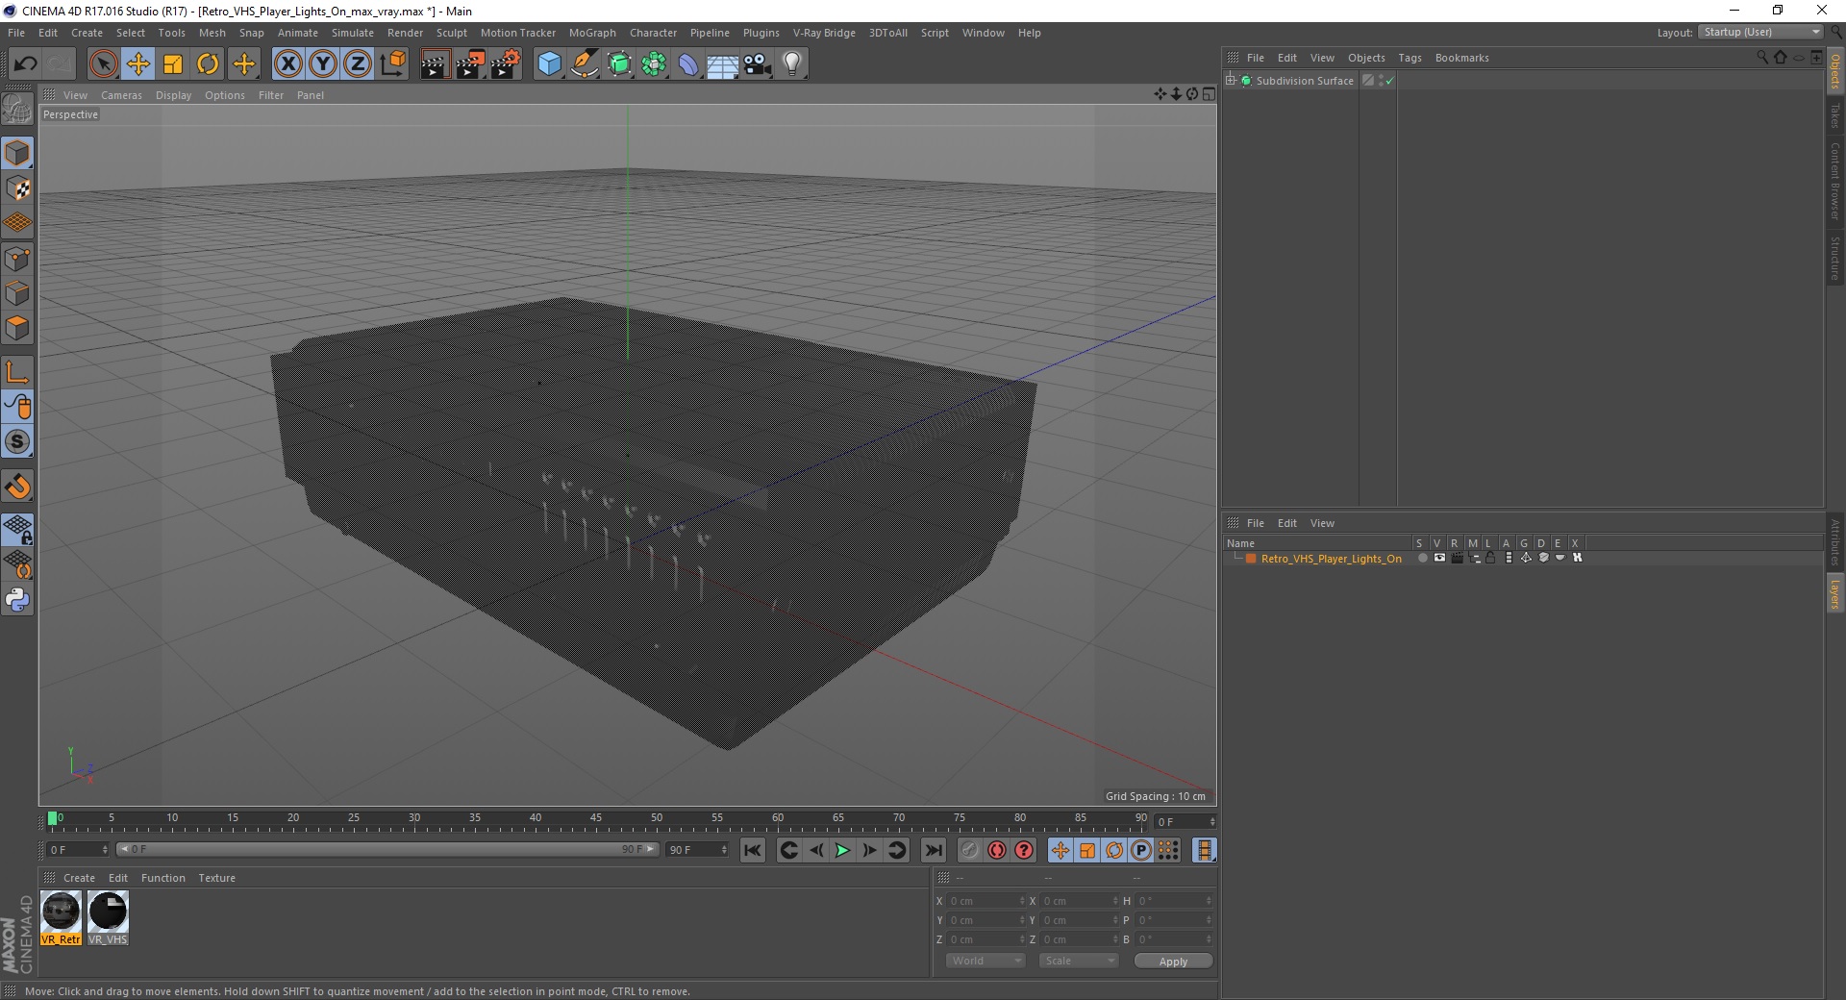Open the deformer bend icon

[x=688, y=64]
